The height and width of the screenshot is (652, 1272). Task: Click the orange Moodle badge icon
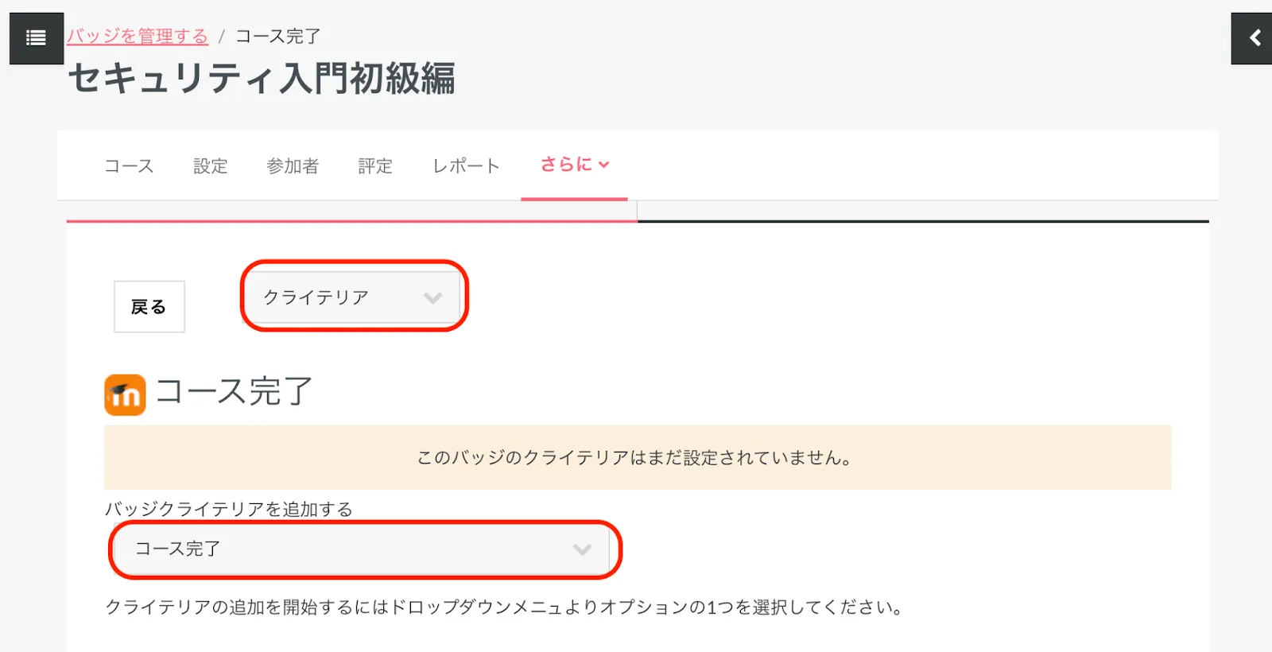point(125,395)
